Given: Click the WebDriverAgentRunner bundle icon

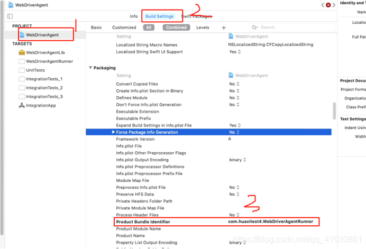Looking at the screenshot, I should 22,61.
